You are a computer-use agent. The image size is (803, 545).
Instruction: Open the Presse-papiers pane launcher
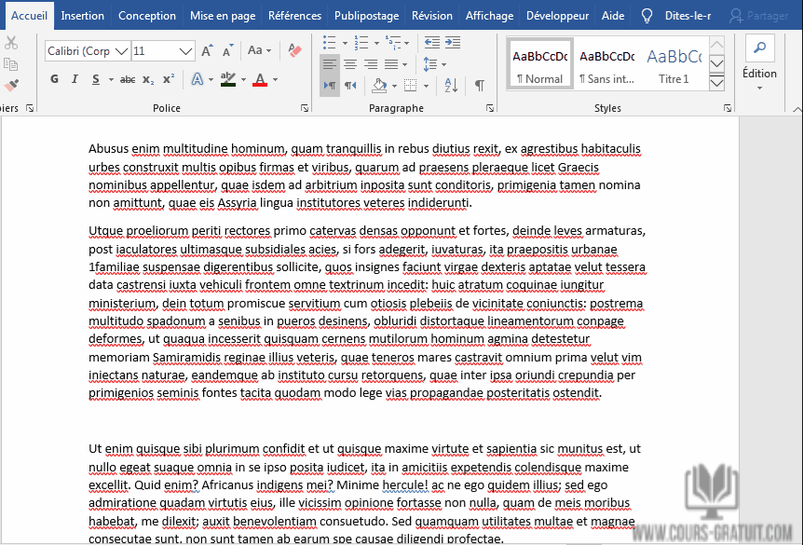pyautogui.click(x=30, y=108)
